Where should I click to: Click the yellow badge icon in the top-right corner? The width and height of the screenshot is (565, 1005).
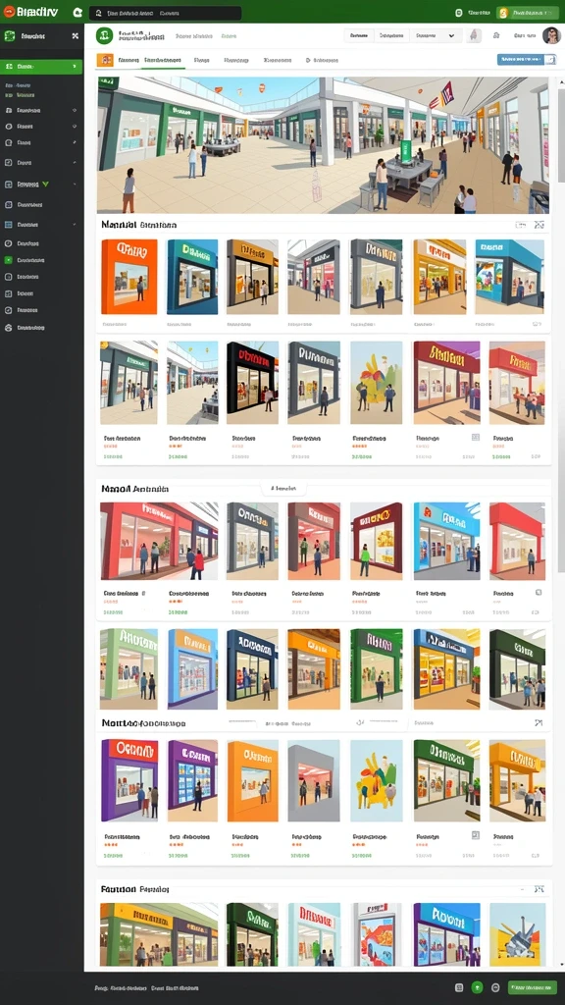(503, 13)
